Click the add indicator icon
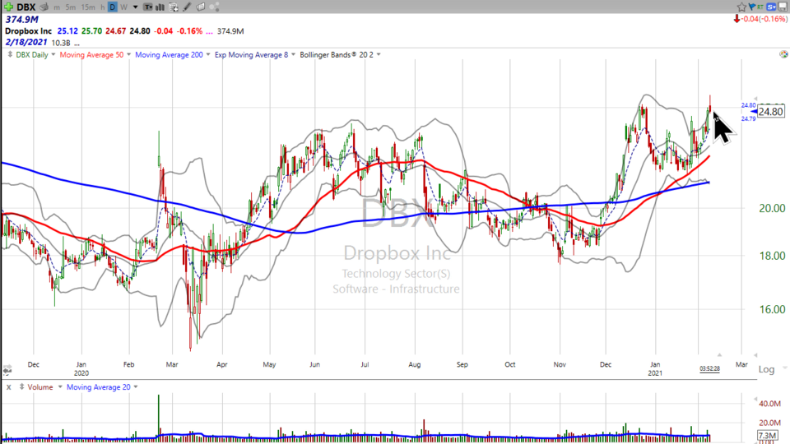The width and height of the screenshot is (790, 444). tap(174, 7)
